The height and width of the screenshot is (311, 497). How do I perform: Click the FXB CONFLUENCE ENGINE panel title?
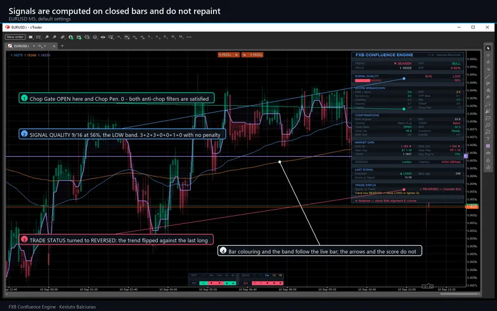coord(385,55)
